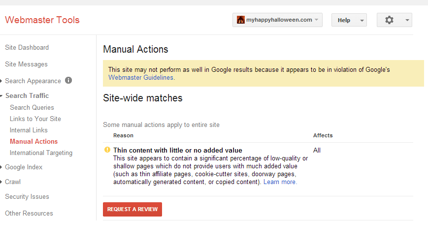The width and height of the screenshot is (428, 250).
Task: Open the Help dropdown menu
Action: pos(349,20)
